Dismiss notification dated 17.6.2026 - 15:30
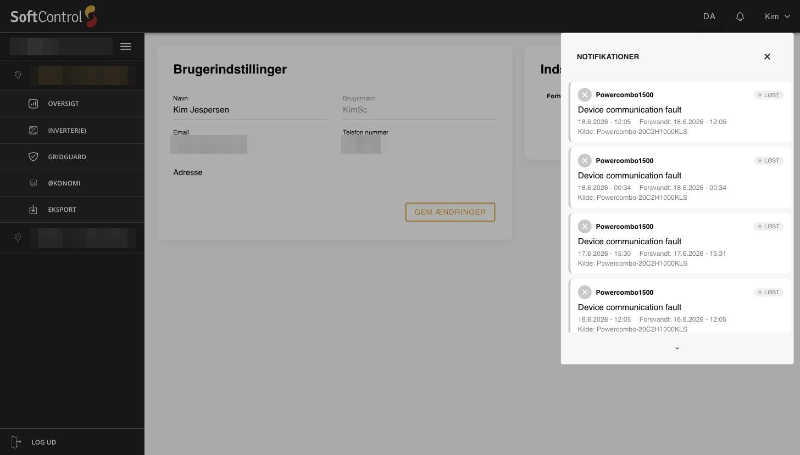This screenshot has height=455, width=800. [585, 227]
